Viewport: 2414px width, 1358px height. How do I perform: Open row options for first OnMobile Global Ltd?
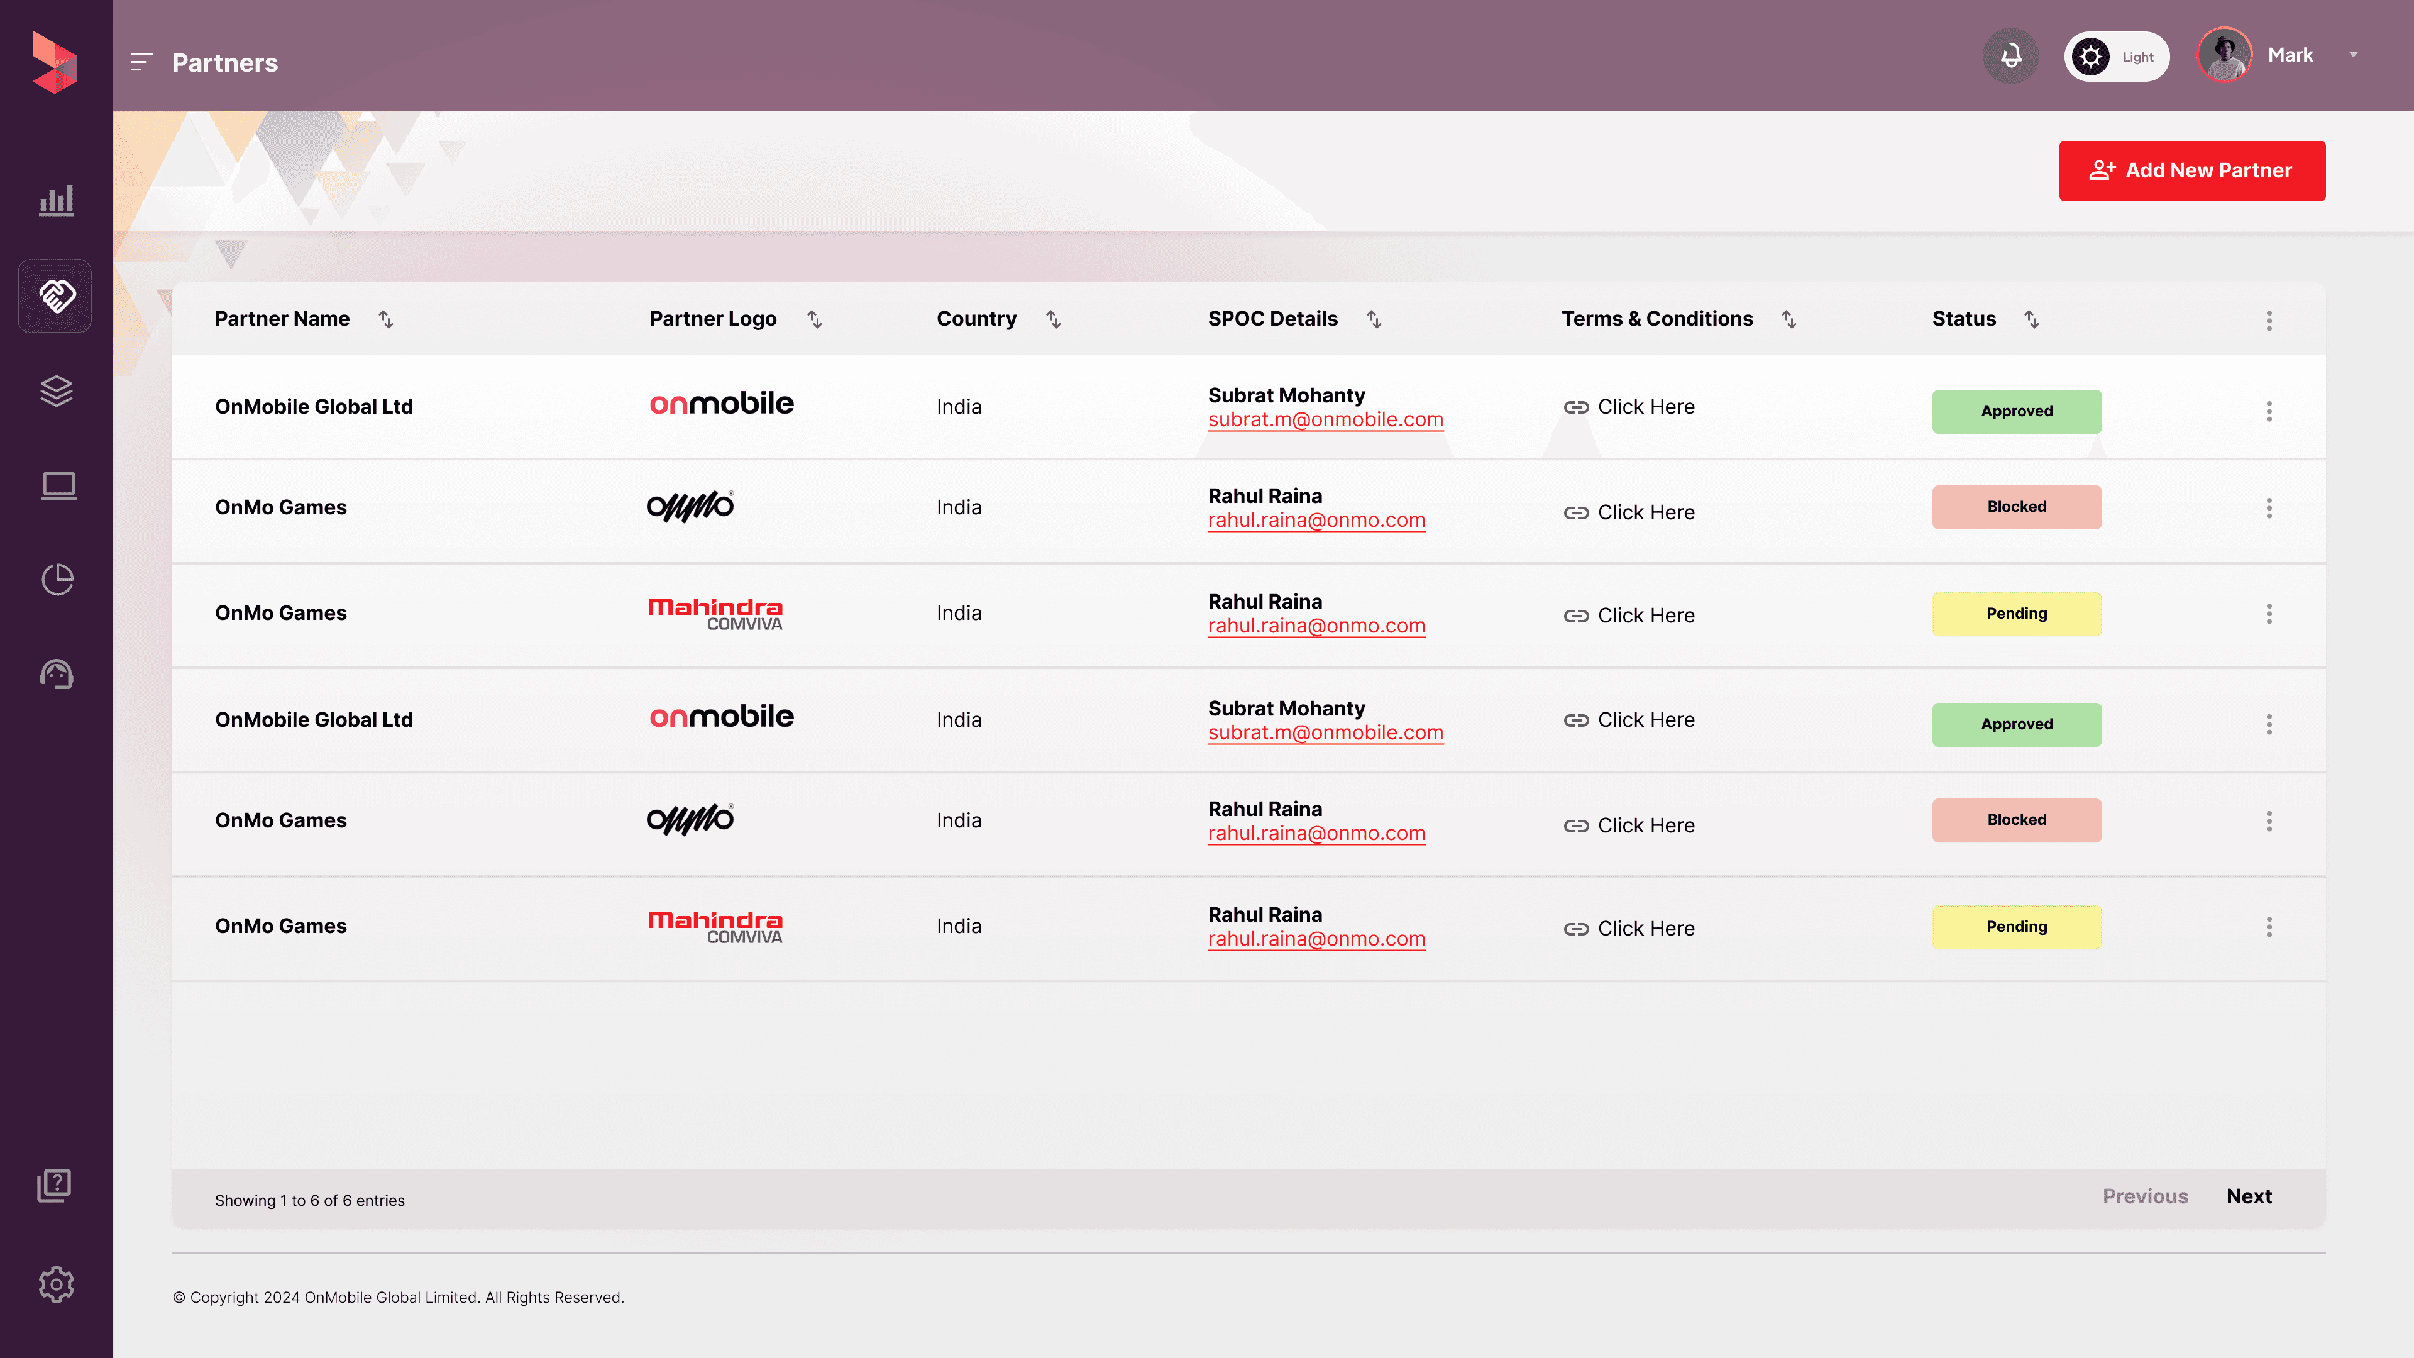(x=2269, y=411)
